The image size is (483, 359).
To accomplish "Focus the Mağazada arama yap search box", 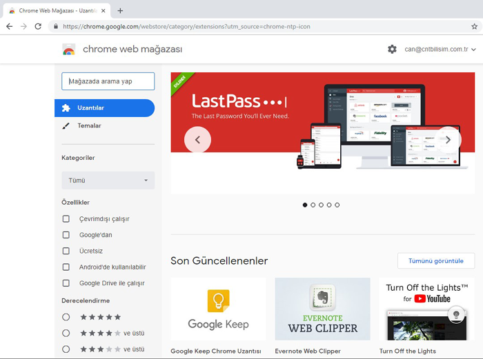I will tap(108, 81).
